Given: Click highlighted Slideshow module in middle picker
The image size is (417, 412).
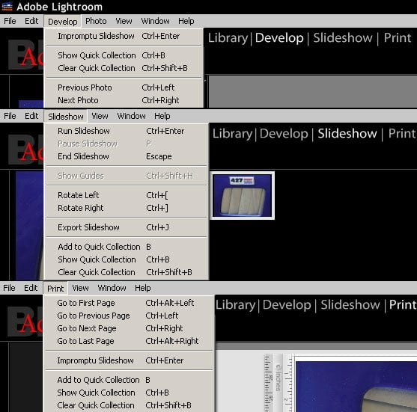Looking at the screenshot, I should (x=347, y=133).
